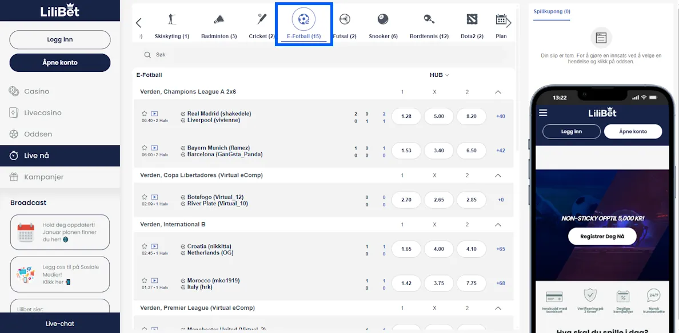Favorite the Real Madrid vs Liverpool match
The width and height of the screenshot is (679, 333).
pyautogui.click(x=145, y=113)
